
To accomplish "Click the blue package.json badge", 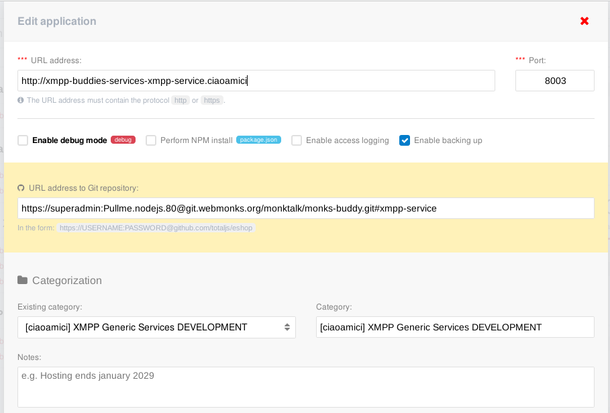I will click(258, 140).
